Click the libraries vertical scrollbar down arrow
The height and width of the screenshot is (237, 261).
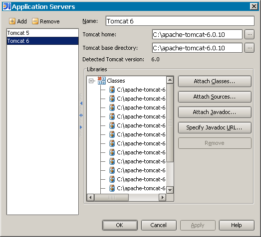coord(170,190)
